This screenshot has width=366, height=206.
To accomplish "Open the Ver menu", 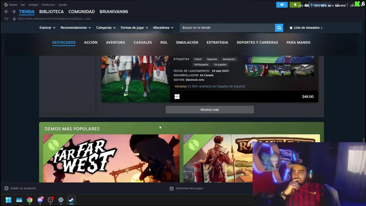I will click(x=23, y=5).
